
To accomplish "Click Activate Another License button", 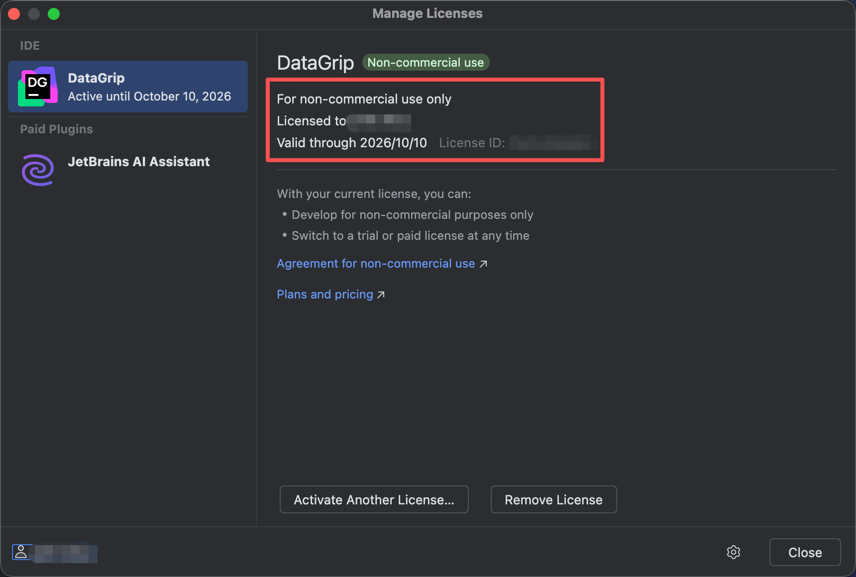I will [374, 499].
